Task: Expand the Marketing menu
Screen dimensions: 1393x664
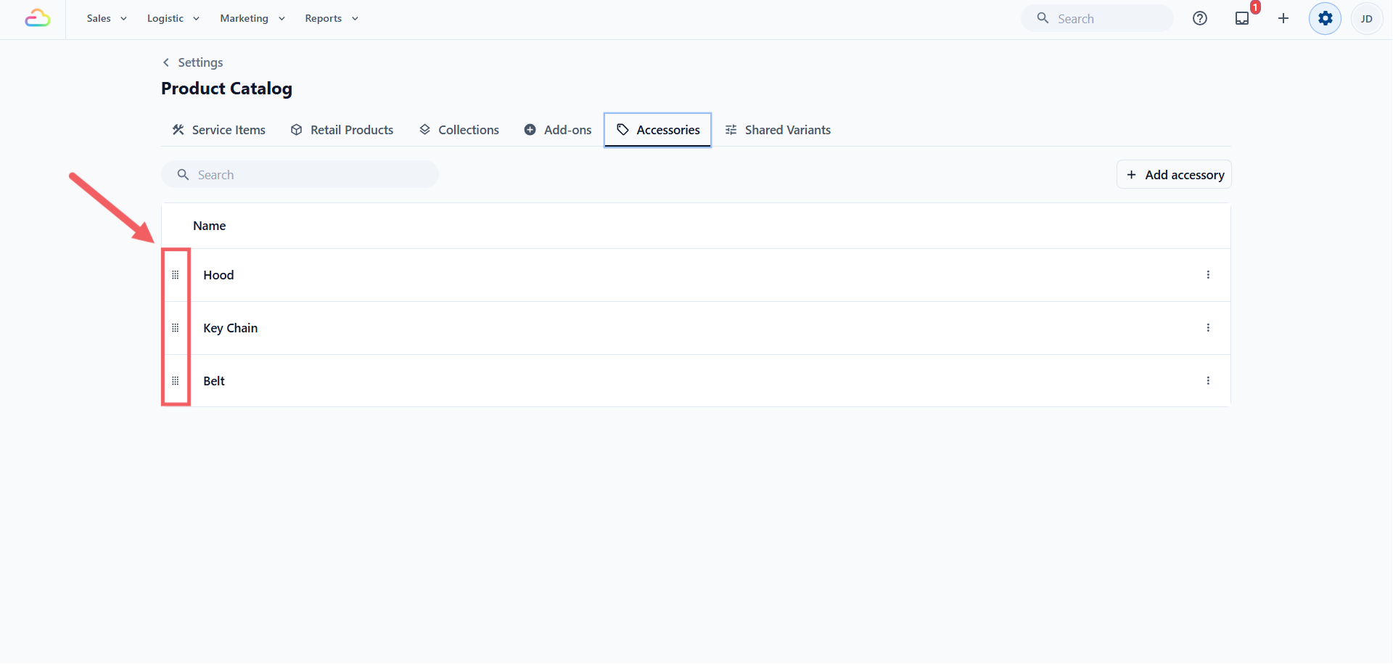Action: coord(252,18)
